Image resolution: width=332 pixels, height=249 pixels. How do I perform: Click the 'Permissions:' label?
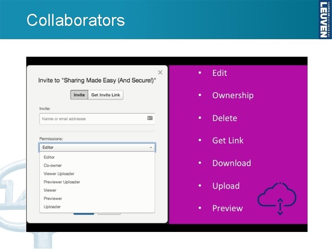tap(51, 139)
